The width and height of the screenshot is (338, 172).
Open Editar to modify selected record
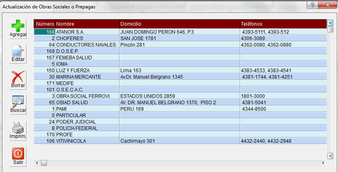point(18,54)
